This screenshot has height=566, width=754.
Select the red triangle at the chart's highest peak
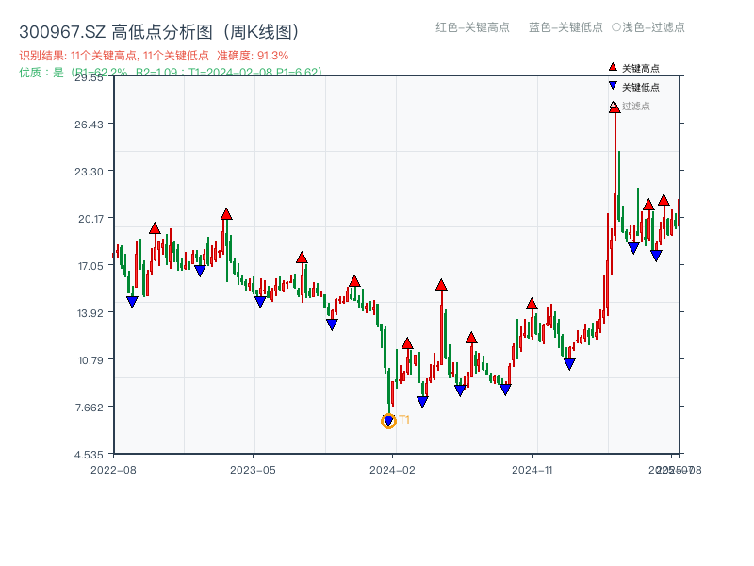click(615, 108)
